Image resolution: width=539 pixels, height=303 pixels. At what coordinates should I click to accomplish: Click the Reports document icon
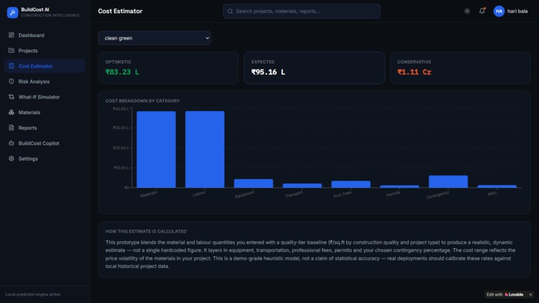[11, 128]
